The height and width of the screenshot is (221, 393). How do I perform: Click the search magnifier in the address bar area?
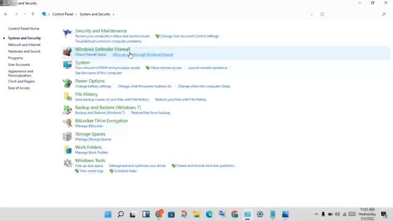(383, 14)
